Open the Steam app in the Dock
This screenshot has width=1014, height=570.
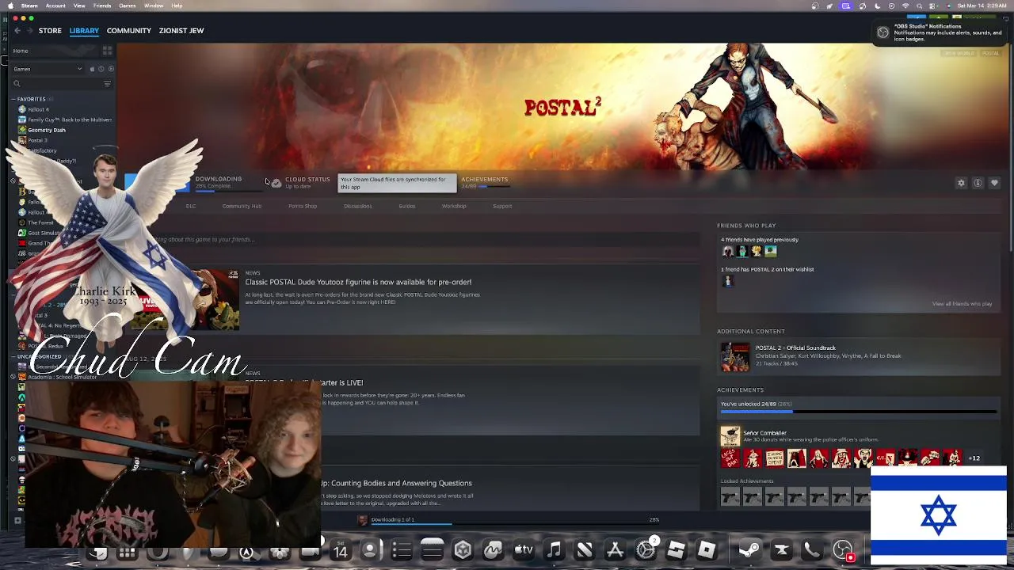tap(749, 549)
